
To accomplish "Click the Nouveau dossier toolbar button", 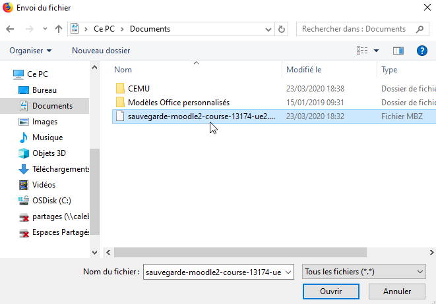I will 101,51.
